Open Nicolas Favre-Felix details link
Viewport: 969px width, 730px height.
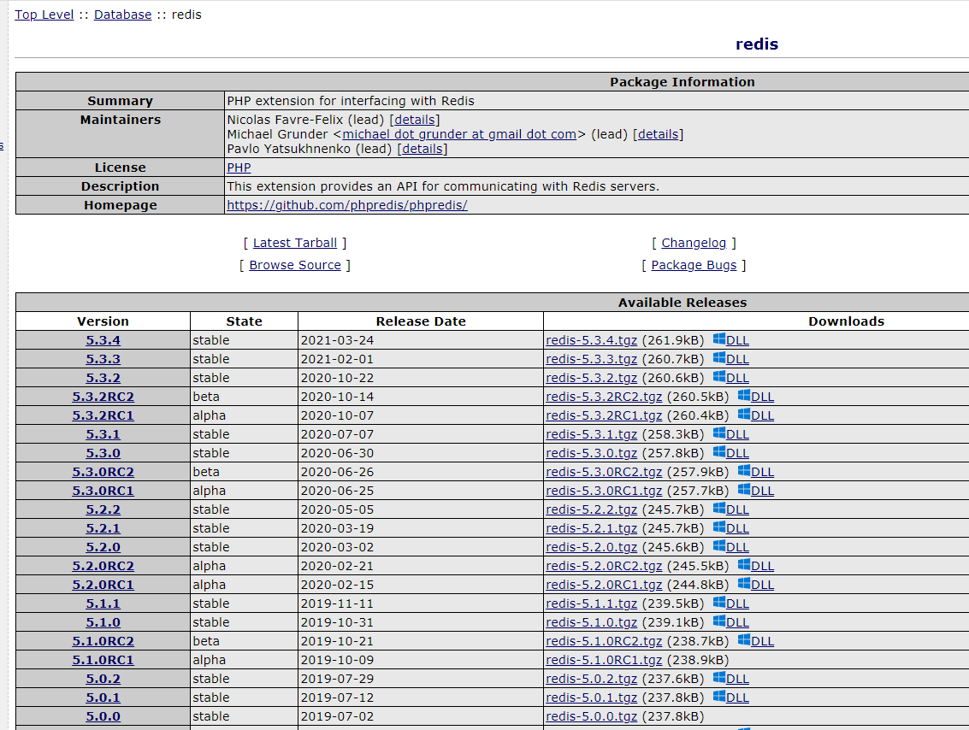pos(415,120)
